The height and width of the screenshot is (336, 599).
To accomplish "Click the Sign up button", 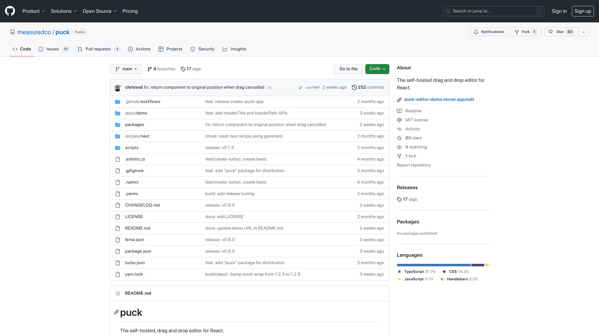I will (583, 11).
